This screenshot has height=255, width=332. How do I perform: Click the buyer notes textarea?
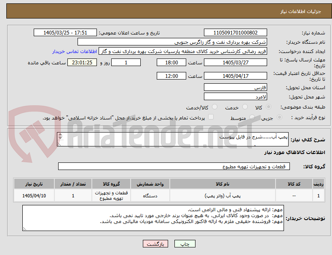click(x=153, y=218)
